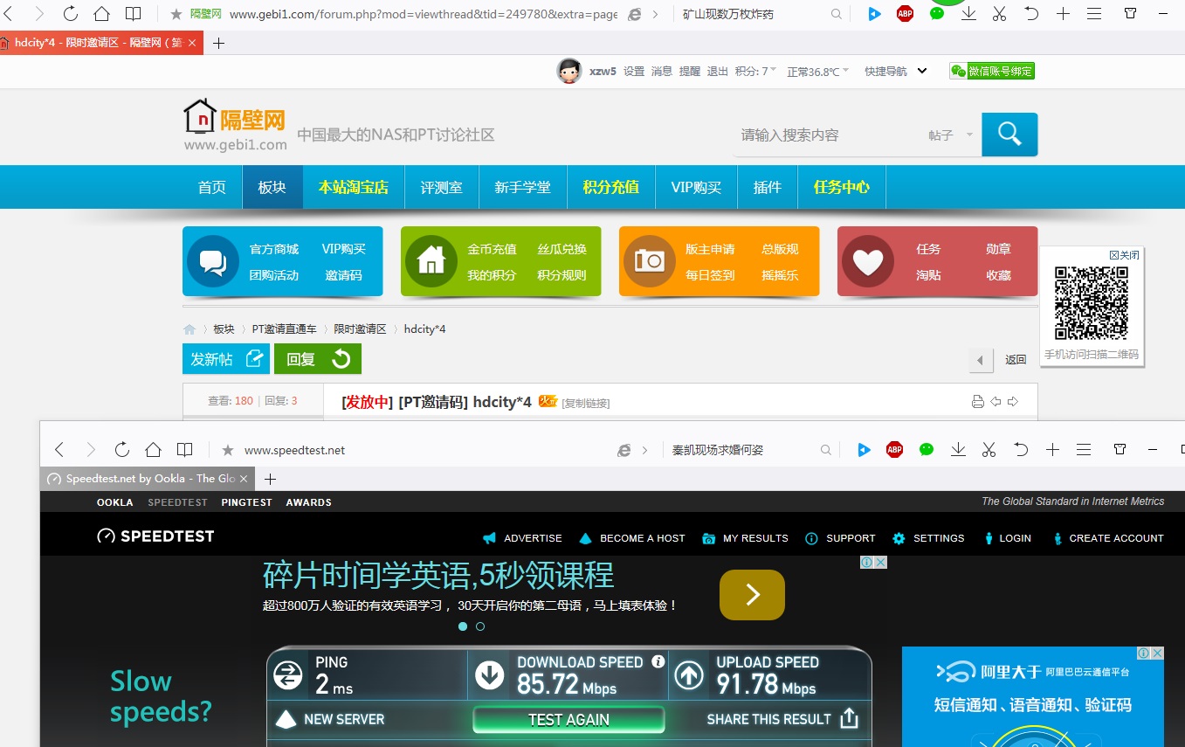Click the refresh icon in Speedtest browser window
The width and height of the screenshot is (1185, 747).
(x=122, y=450)
